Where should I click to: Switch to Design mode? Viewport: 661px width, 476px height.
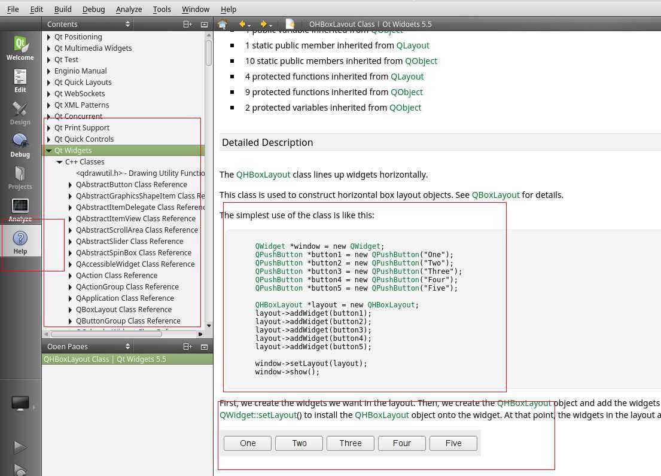pos(20,113)
